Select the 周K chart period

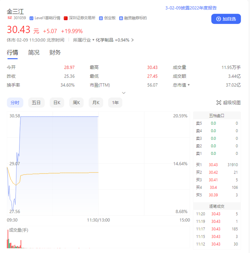click(x=76, y=102)
